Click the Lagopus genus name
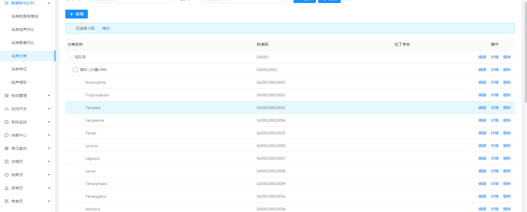Viewport: 527px width, 212px height. click(x=93, y=158)
